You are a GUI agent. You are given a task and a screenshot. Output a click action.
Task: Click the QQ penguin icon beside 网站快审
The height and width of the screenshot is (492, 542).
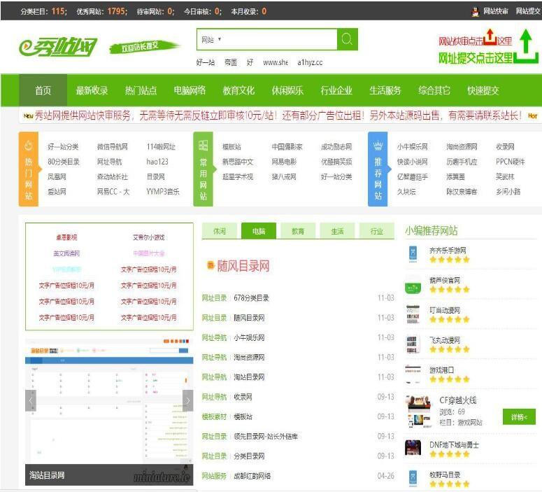pos(476,11)
